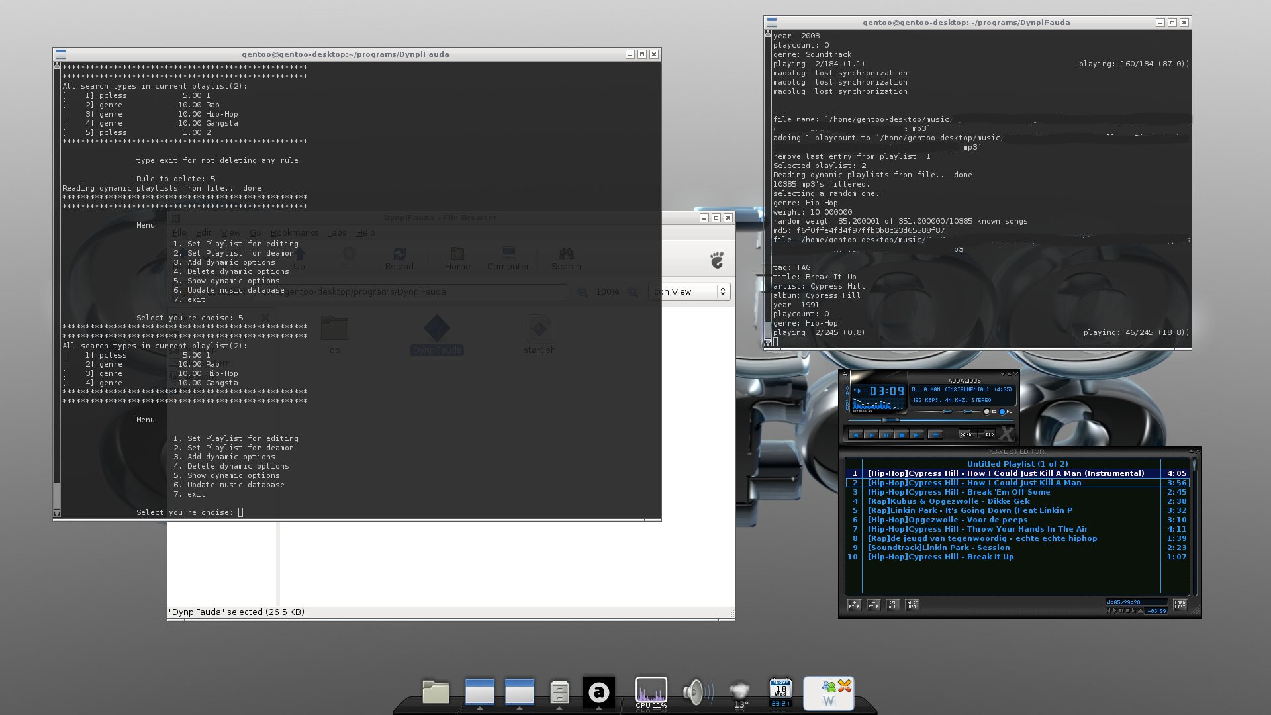Click the desktop switcher applet in dock
Viewport: 1271px width, 715px height.
pos(829,693)
